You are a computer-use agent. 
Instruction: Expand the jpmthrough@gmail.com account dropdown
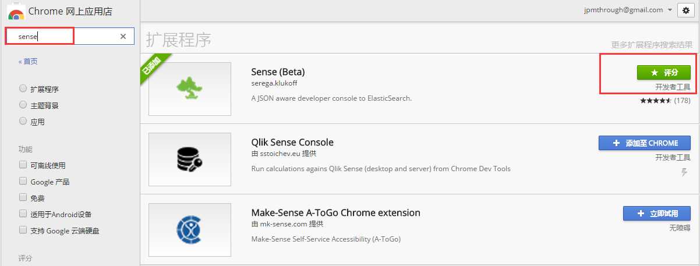[x=628, y=10]
